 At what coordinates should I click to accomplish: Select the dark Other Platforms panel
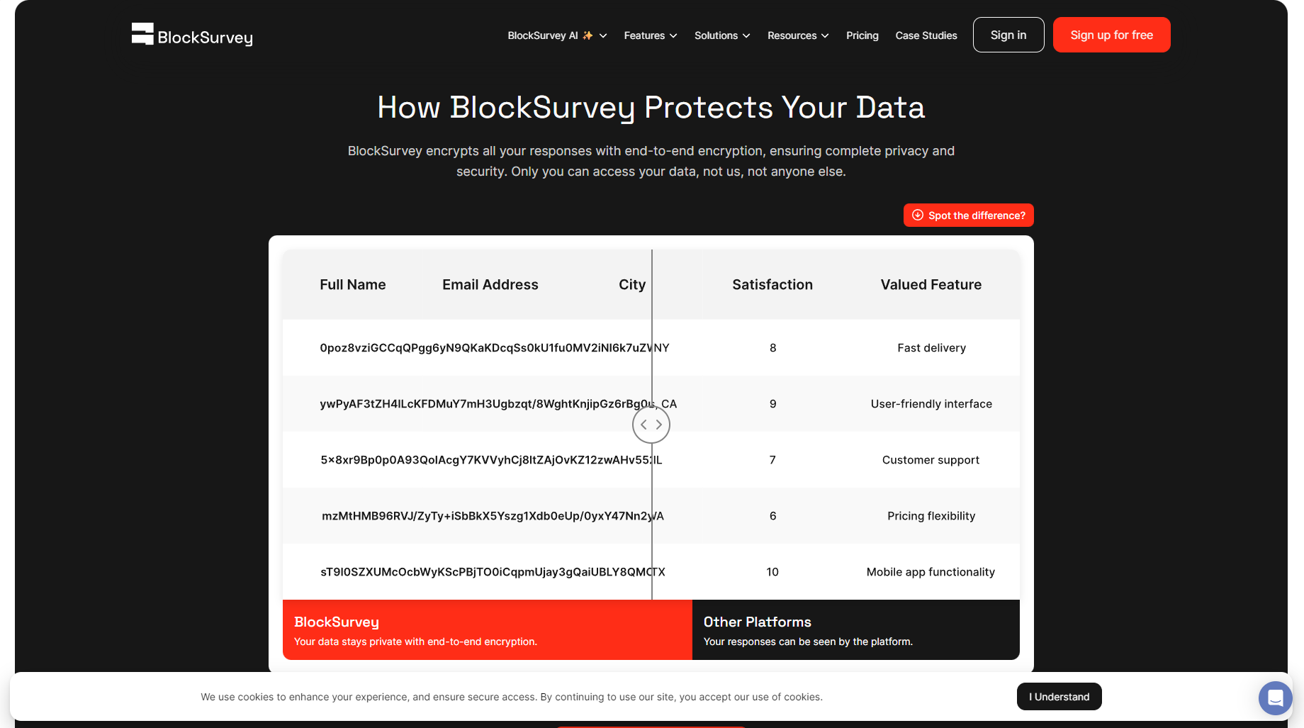[855, 630]
